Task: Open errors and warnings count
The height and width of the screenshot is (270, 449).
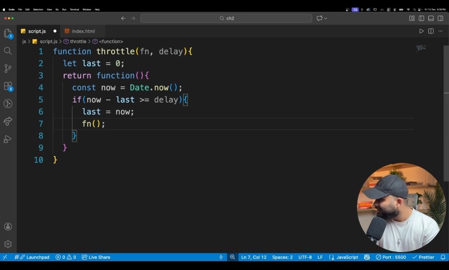Action: click(66, 257)
